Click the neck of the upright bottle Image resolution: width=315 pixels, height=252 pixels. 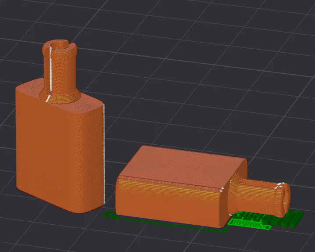pyautogui.click(x=60, y=70)
